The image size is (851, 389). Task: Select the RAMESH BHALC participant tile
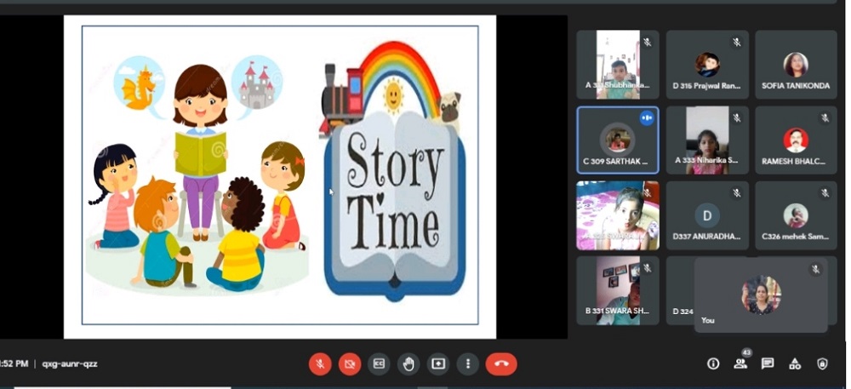point(796,140)
